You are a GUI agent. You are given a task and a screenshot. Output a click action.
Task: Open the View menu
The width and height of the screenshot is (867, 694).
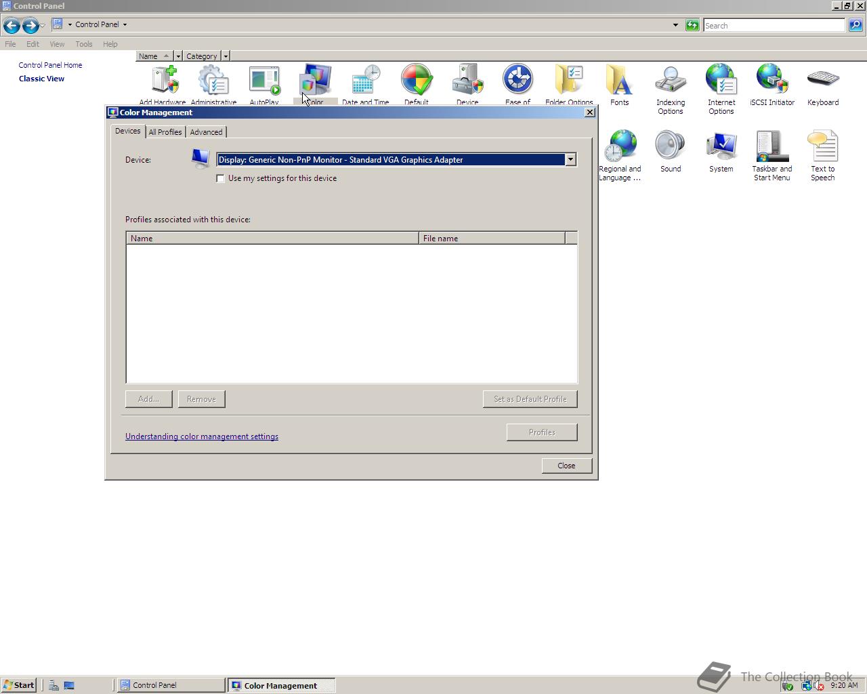[57, 44]
